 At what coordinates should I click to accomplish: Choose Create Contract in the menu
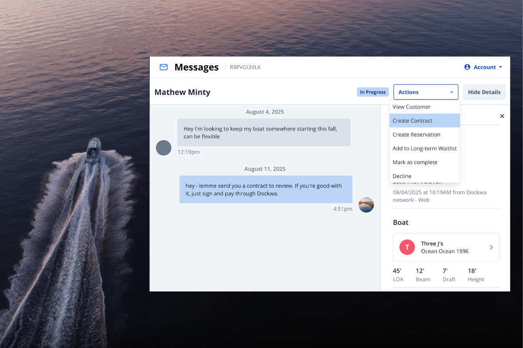click(x=412, y=120)
